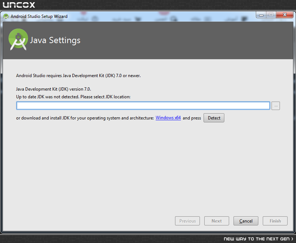
Task: Click the 'Android Studio requires Java Development Kit' text
Action: click(78, 76)
